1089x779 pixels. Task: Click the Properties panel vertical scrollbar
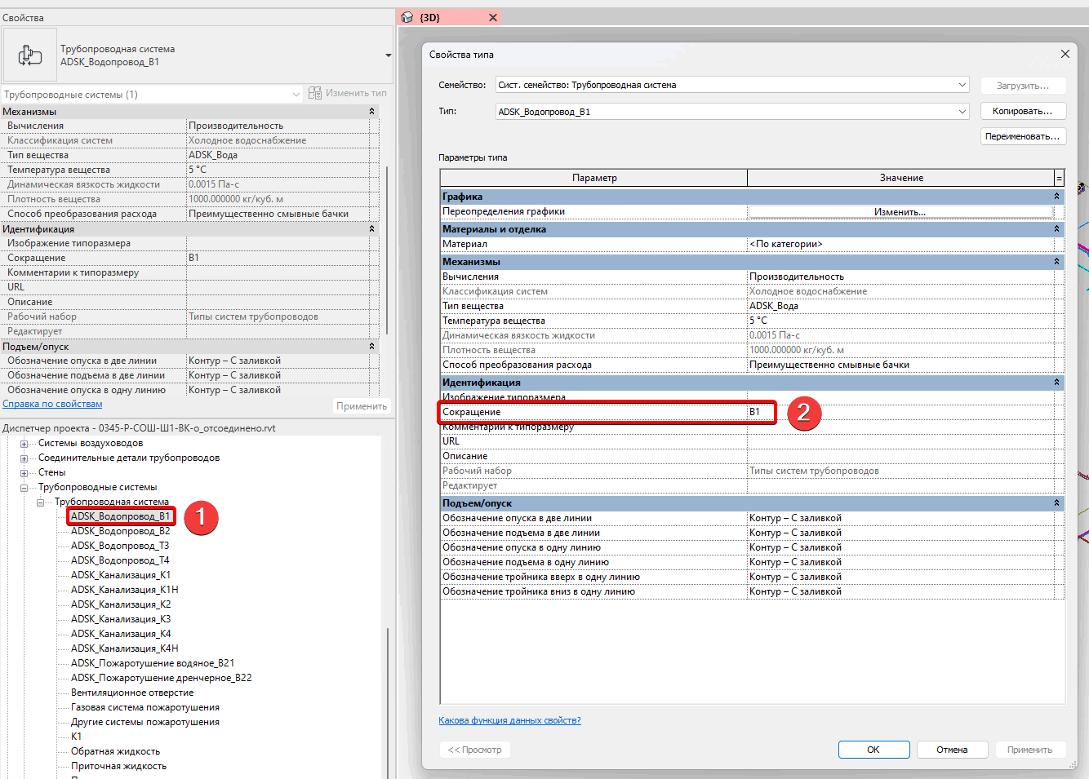[386, 250]
